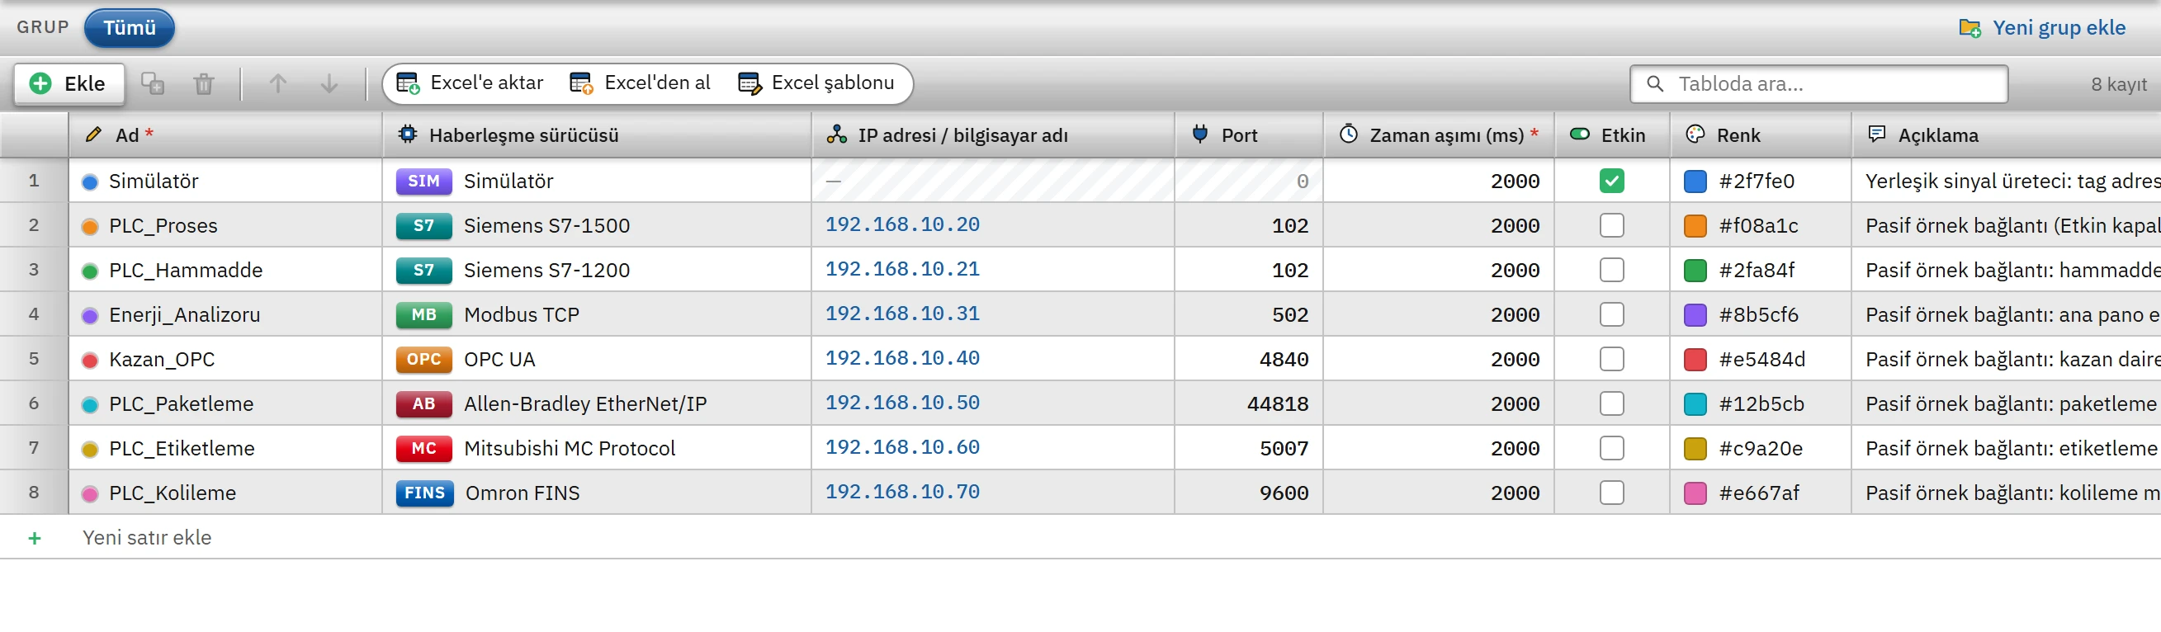Click the SIM driver badge in row 1
Viewport: 2161px width, 632px height.
coord(423,181)
